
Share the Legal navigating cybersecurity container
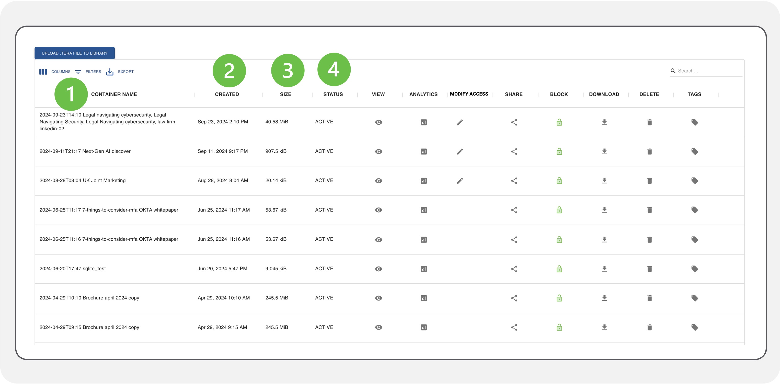pyautogui.click(x=514, y=122)
